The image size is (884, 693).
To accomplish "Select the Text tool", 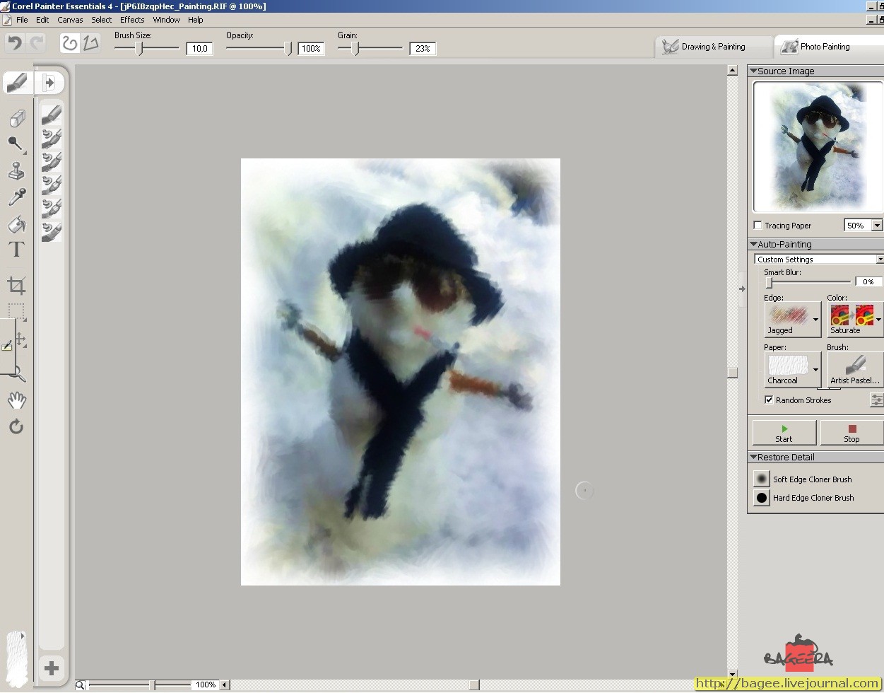I will click(x=16, y=249).
